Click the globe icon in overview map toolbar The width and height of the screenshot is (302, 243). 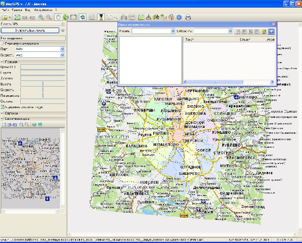[34, 125]
